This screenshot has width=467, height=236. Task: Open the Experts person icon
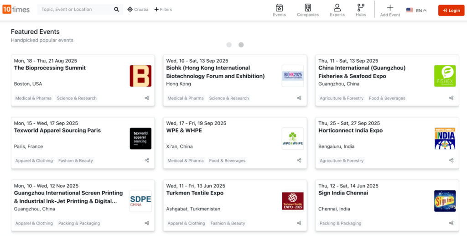pyautogui.click(x=337, y=7)
